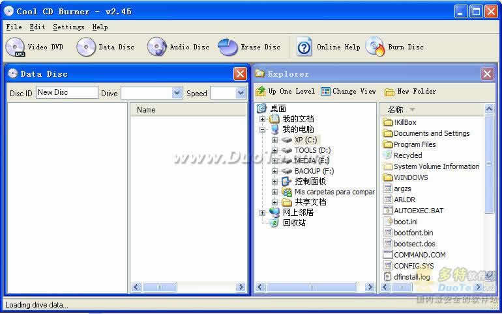Open Online Help question mark icon
This screenshot has width=502, height=314.
tap(304, 47)
